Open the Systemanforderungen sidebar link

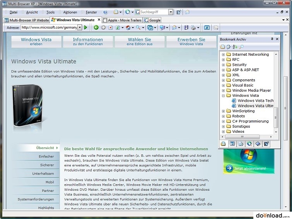coord(36,199)
